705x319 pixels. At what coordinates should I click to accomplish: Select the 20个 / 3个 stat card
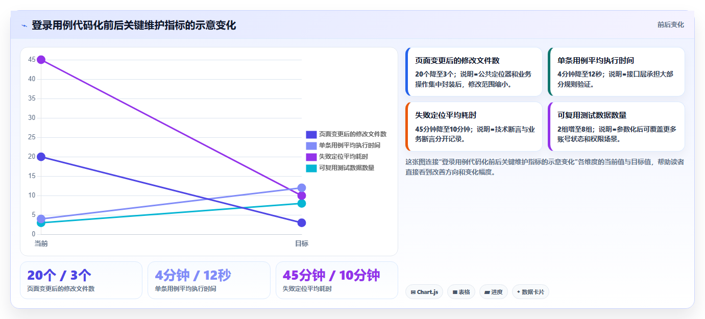click(x=81, y=280)
